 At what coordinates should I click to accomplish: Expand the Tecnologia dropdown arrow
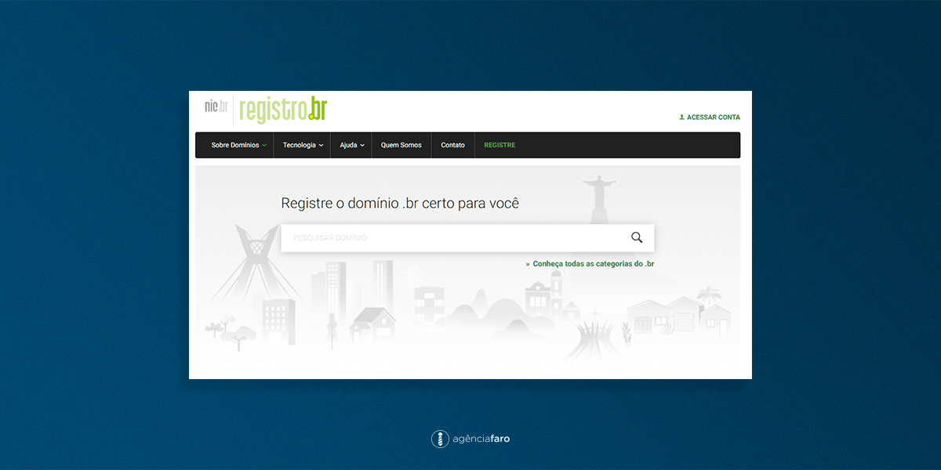point(322,145)
